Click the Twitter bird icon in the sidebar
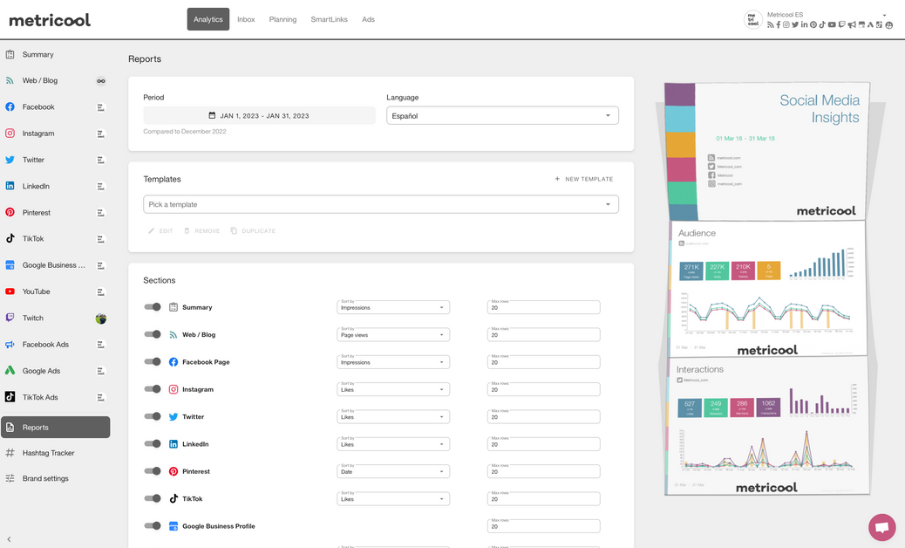 pyautogui.click(x=10, y=160)
